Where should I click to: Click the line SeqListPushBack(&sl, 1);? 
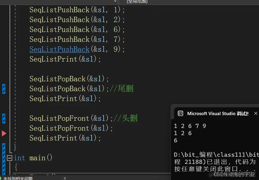pos(77,10)
